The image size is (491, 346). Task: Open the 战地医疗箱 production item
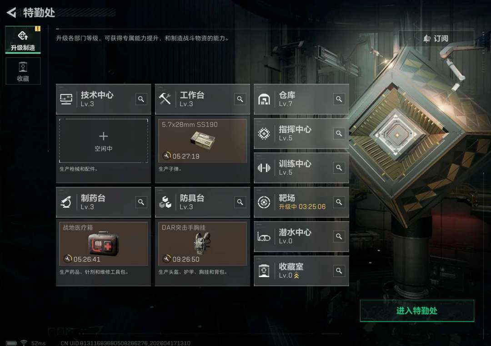pos(103,244)
